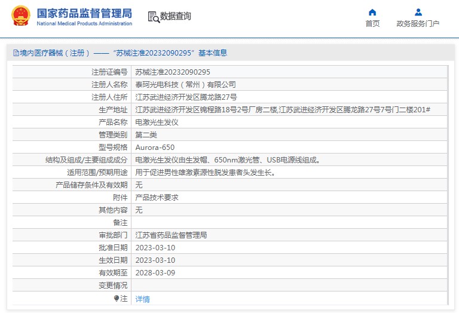Select the registrant name 泰珂光电科技 cell
The height and width of the screenshot is (313, 459).
(x=185, y=84)
